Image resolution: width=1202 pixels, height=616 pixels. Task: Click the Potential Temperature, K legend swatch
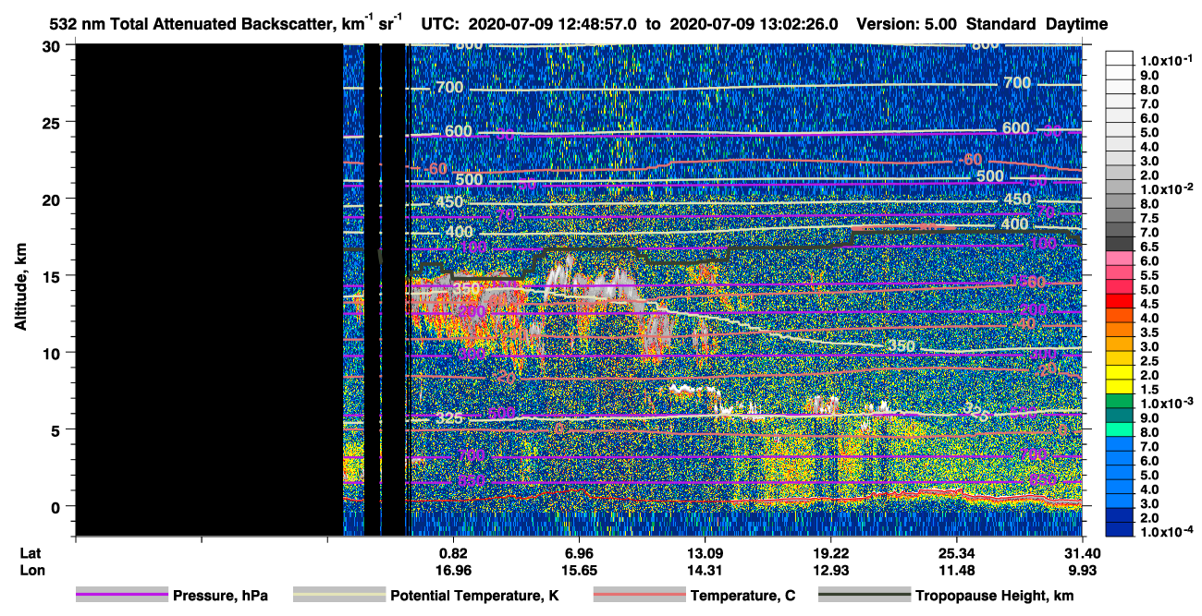[x=338, y=596]
